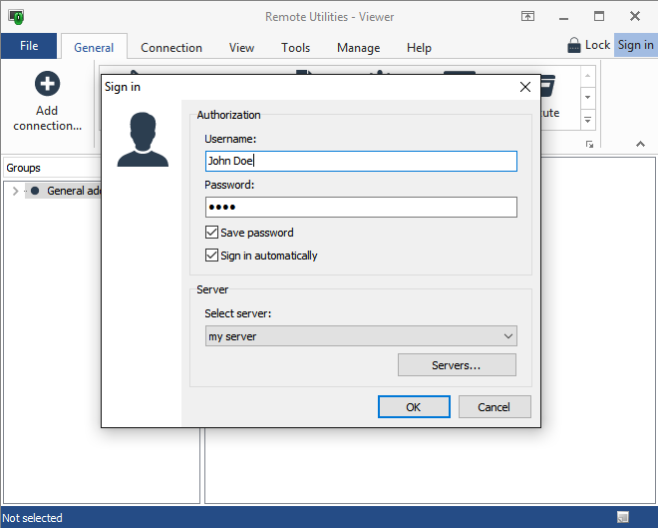
Task: Expand the ribbon gallery more button
Action: click(x=588, y=121)
